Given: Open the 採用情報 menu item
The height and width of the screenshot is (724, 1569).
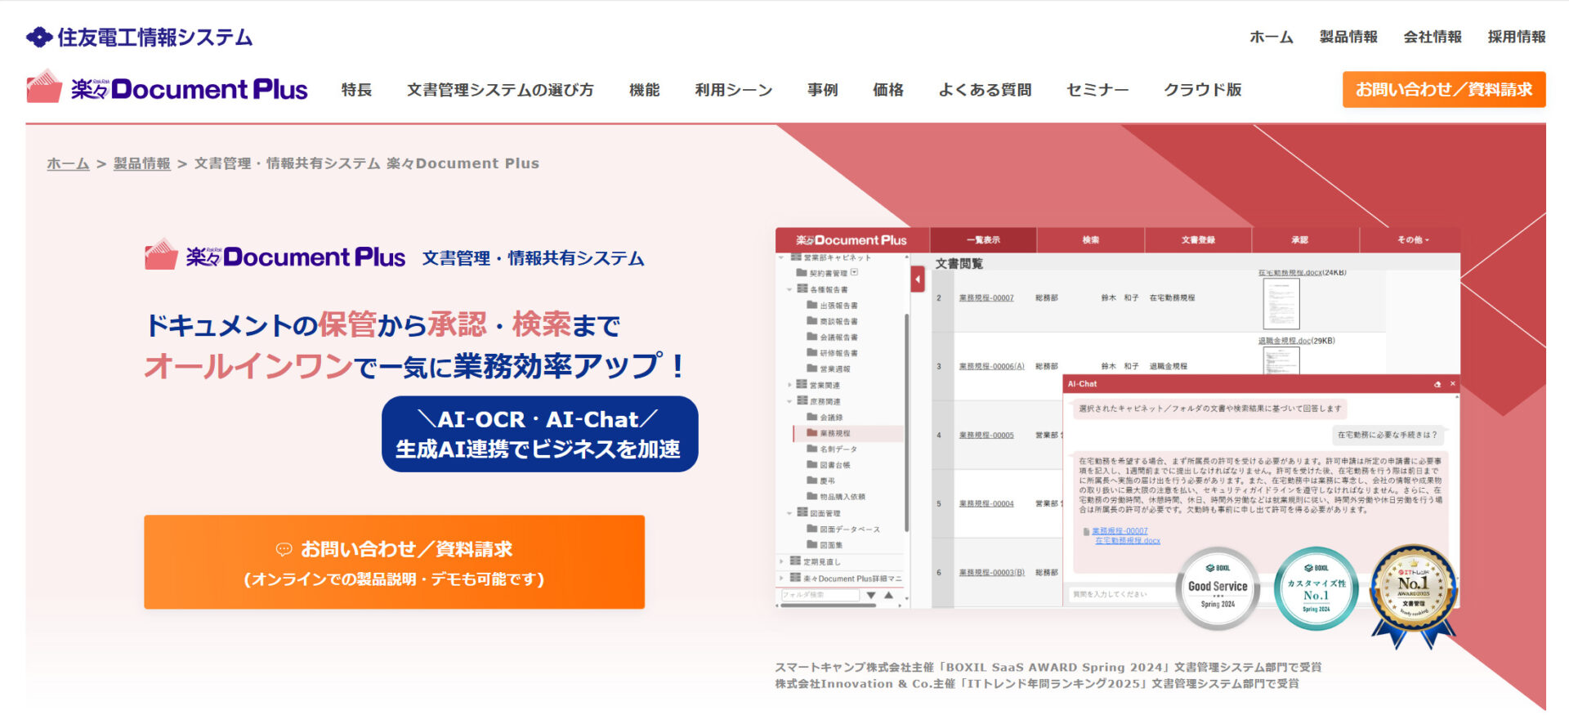Looking at the screenshot, I should pos(1517,37).
